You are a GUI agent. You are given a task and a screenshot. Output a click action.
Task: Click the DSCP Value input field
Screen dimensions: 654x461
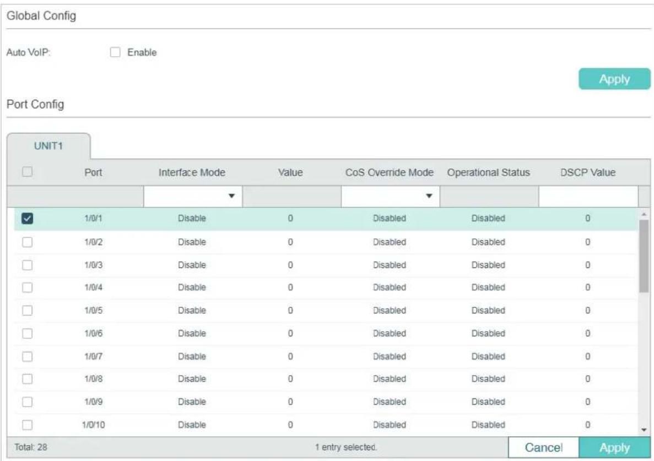pos(588,196)
